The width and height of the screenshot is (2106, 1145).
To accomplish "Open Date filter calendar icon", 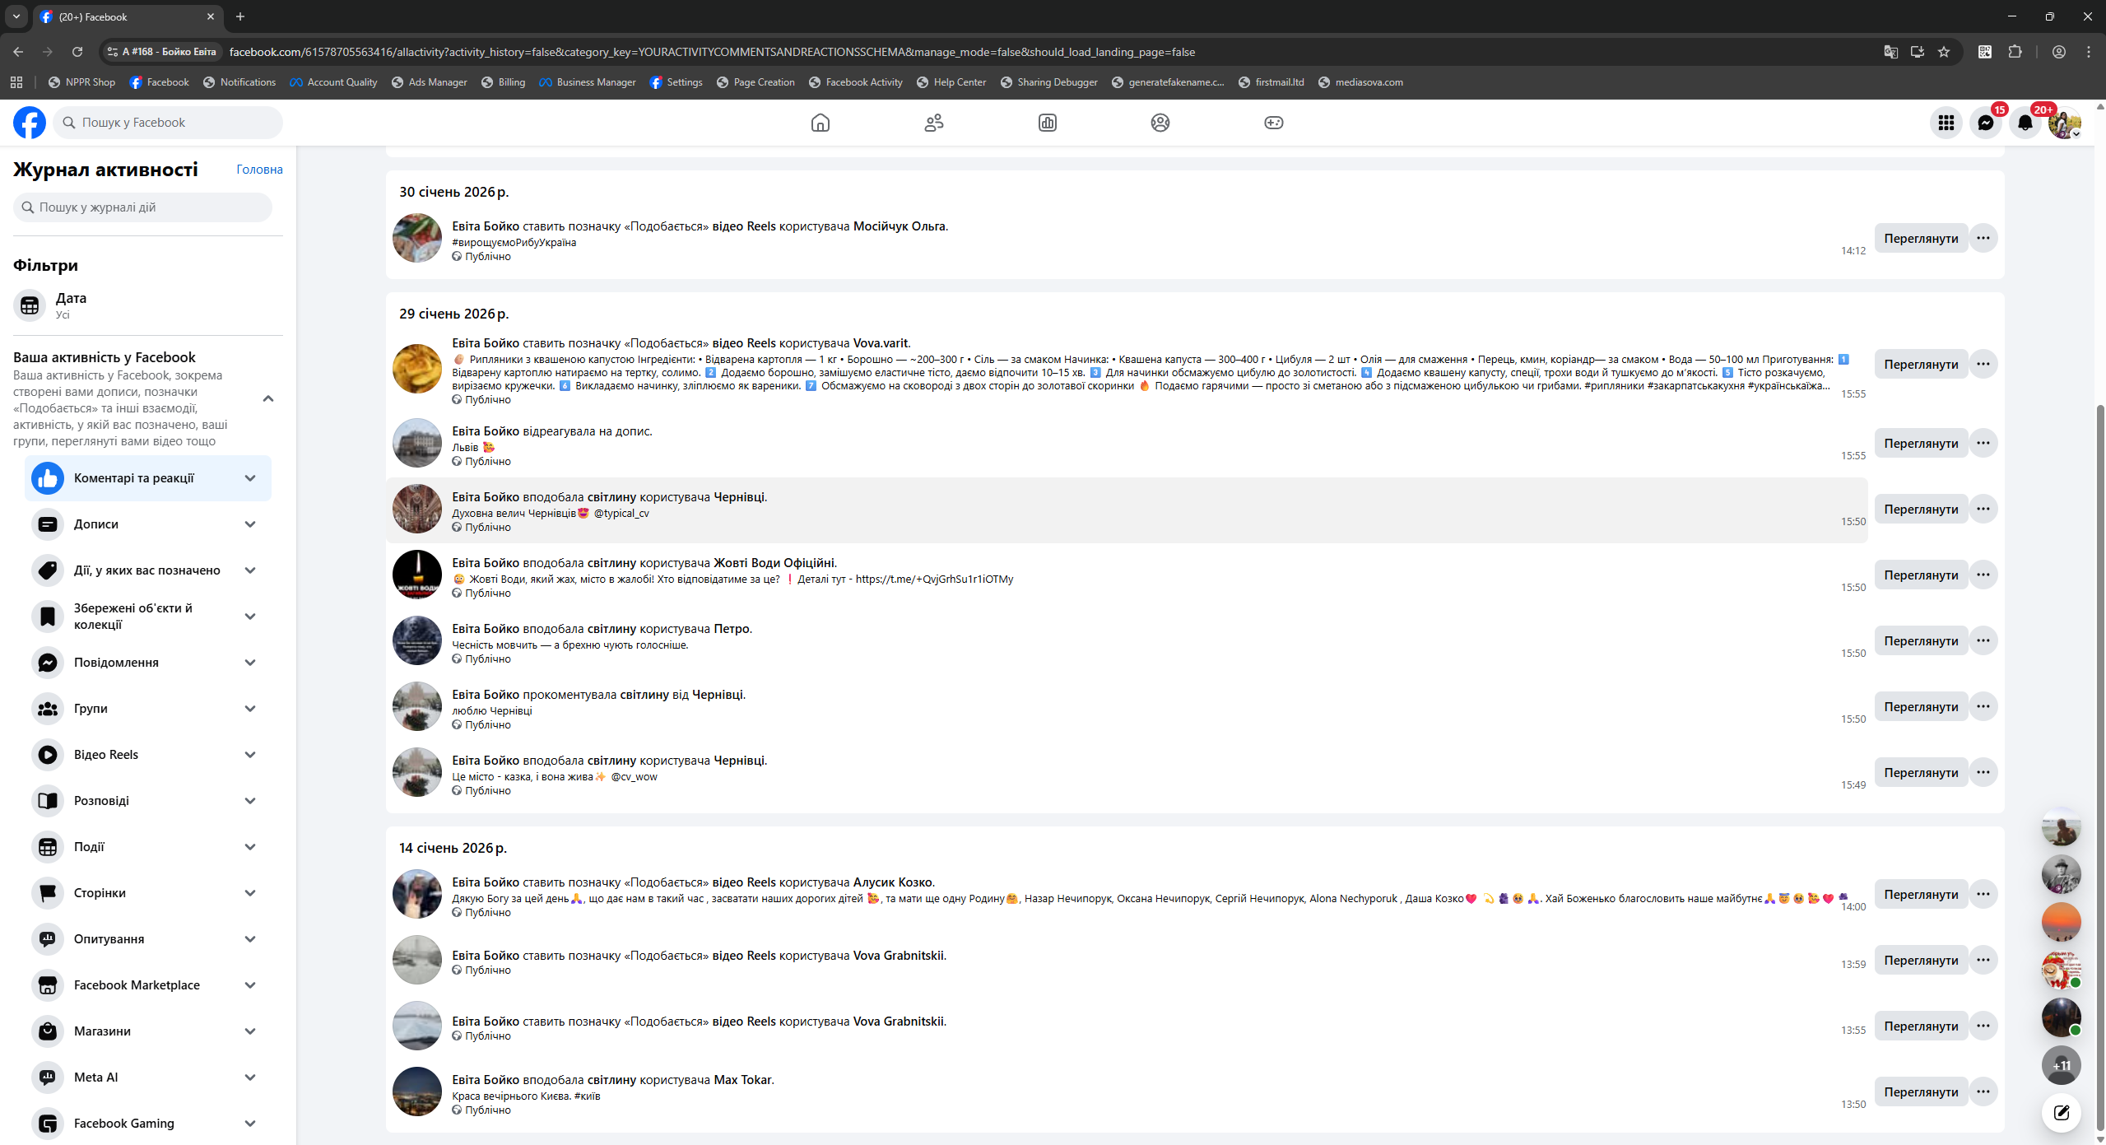I will point(30,305).
